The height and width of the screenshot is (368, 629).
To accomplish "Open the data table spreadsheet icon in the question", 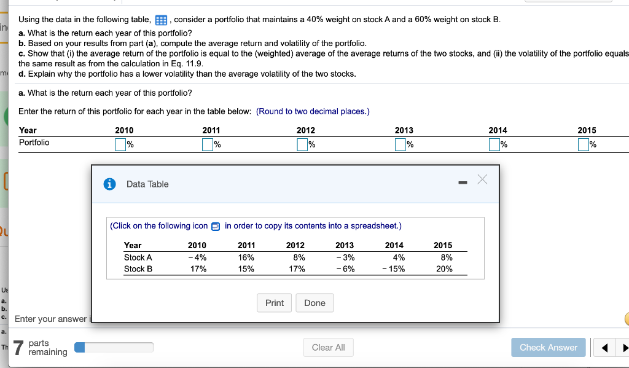I will pos(160,19).
